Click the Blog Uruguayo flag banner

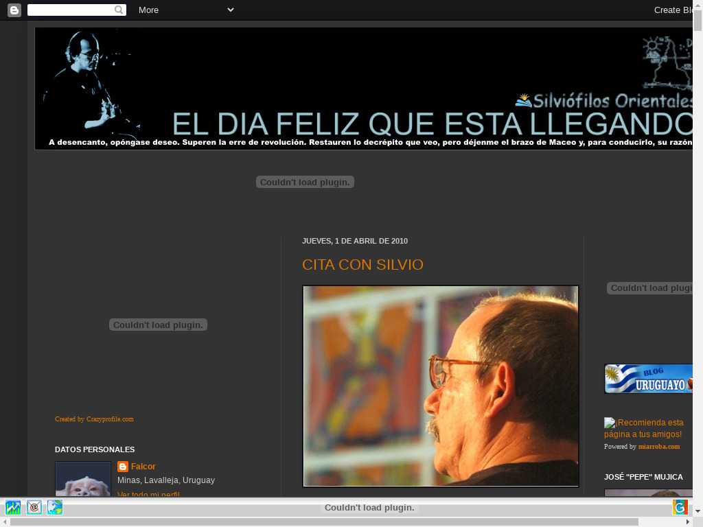point(648,379)
